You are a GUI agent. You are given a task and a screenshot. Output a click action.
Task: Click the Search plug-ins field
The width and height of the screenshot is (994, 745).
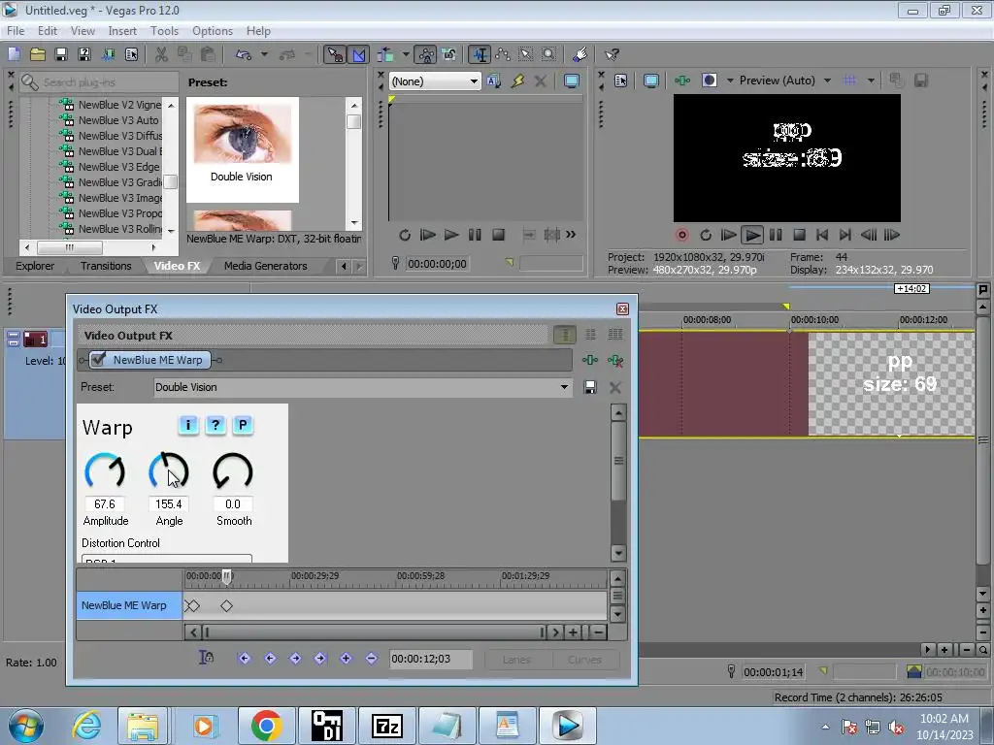tap(100, 82)
